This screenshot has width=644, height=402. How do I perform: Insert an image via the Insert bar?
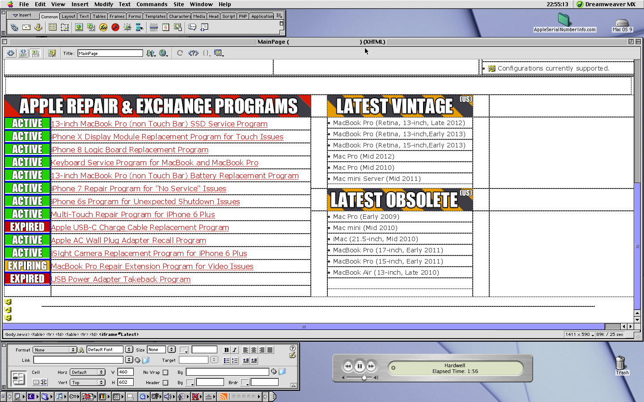click(79, 27)
